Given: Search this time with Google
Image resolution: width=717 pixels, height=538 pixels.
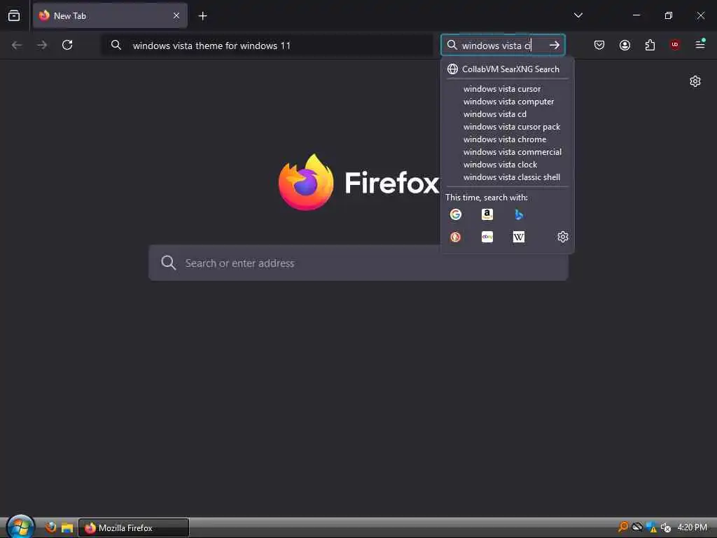Looking at the screenshot, I should [455, 214].
